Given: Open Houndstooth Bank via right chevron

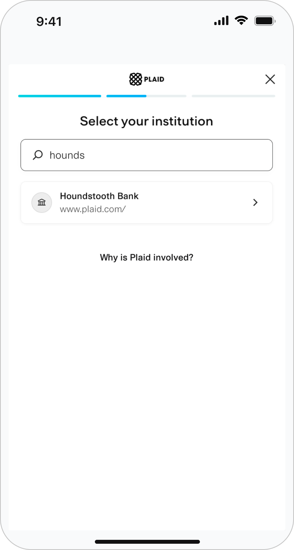Looking at the screenshot, I should (x=255, y=203).
